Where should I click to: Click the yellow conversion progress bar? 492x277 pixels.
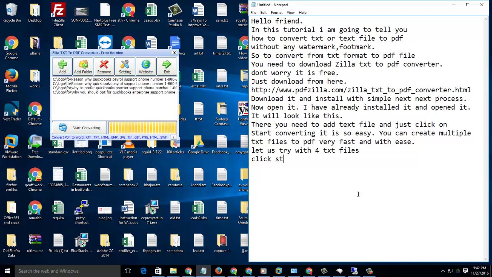pyautogui.click(x=143, y=128)
